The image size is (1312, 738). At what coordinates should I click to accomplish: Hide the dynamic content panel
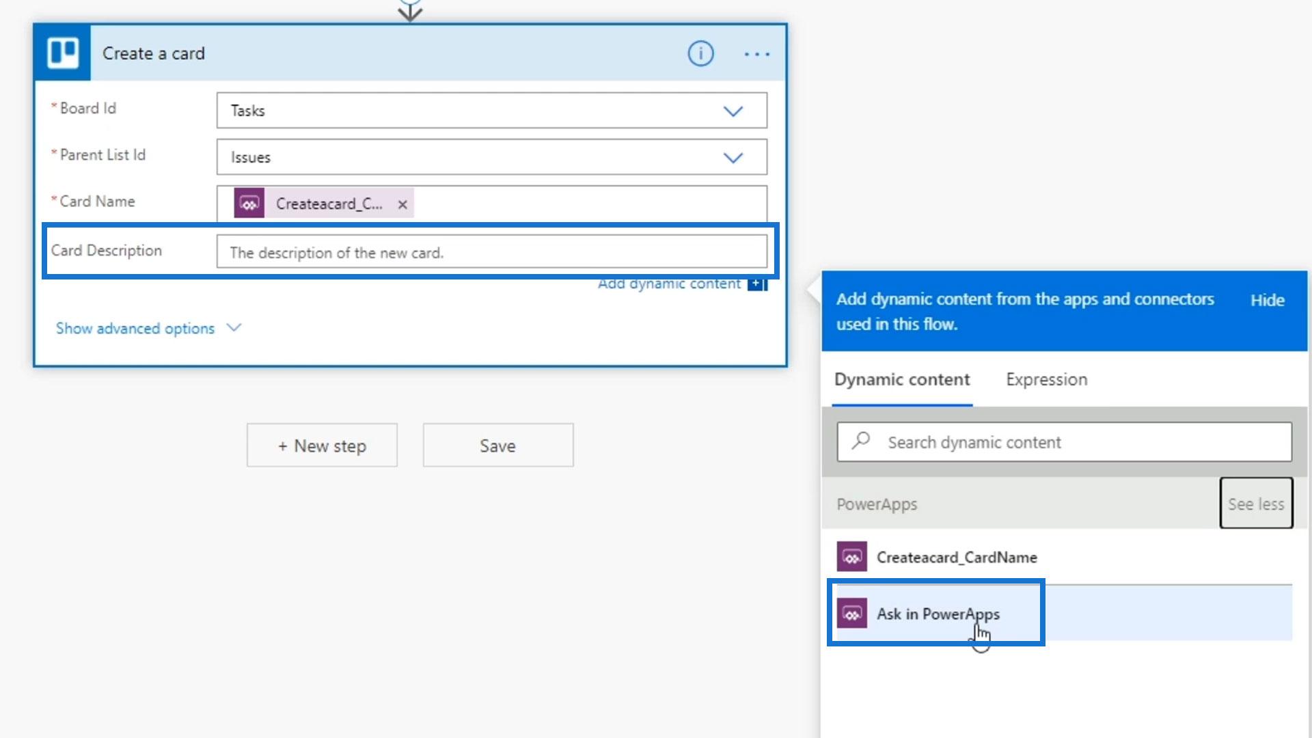coord(1267,300)
